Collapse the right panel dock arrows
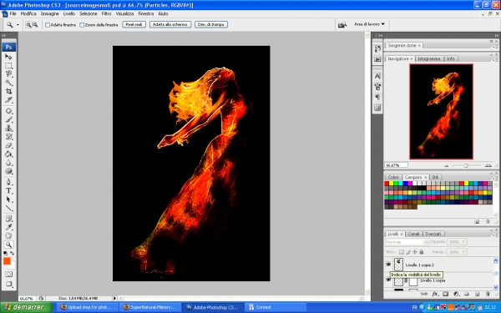The image size is (501, 313). [x=496, y=35]
